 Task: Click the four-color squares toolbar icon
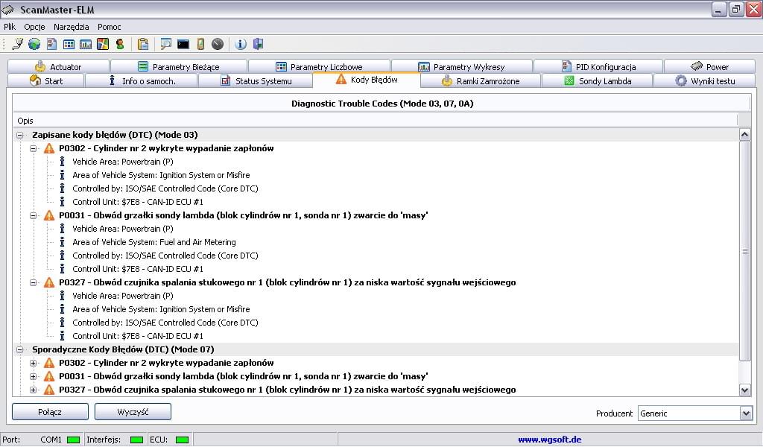click(x=103, y=44)
